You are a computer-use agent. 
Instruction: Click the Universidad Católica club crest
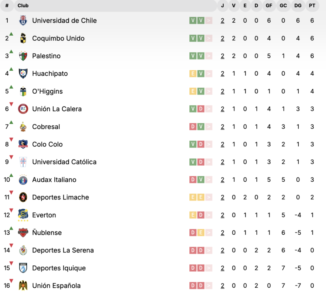[x=23, y=162]
